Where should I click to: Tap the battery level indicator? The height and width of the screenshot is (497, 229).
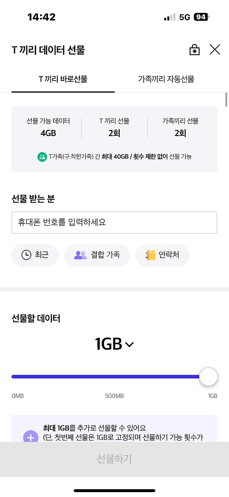(201, 17)
